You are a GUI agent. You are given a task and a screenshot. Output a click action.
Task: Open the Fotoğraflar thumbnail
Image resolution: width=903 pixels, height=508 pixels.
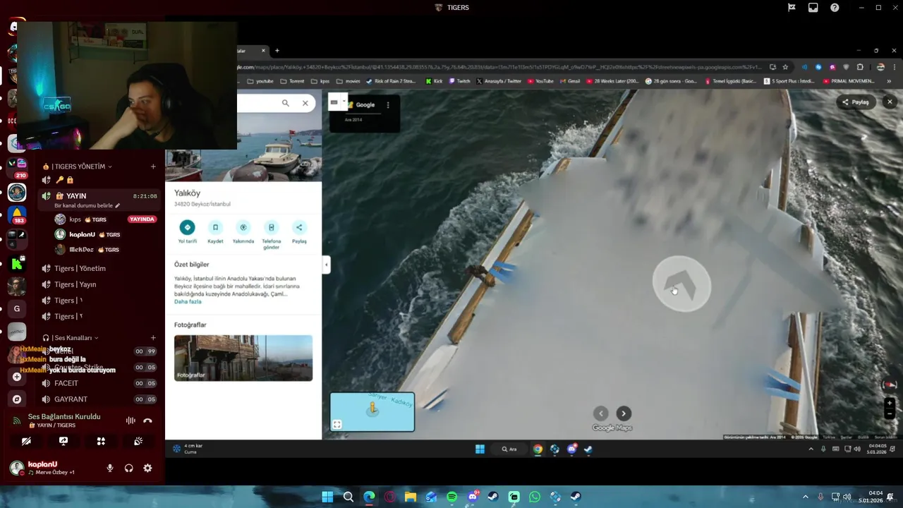243,358
